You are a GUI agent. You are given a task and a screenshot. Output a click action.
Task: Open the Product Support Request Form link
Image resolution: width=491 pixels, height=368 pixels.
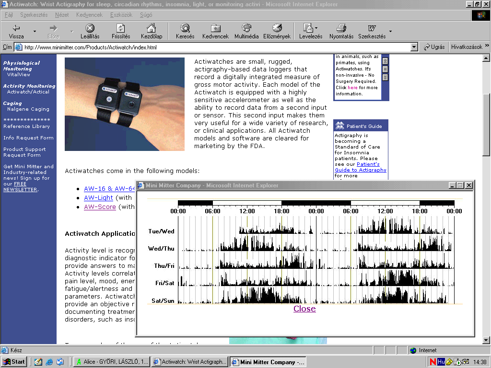[24, 152]
